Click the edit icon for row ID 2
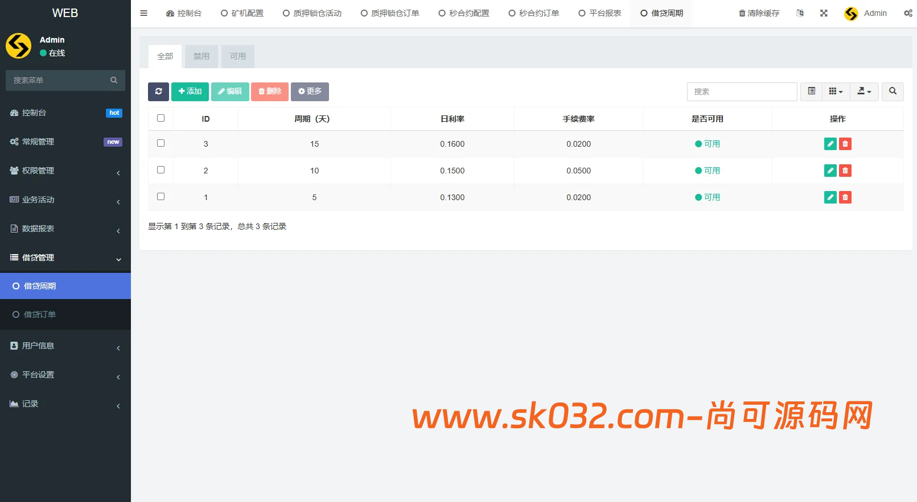This screenshot has height=502, width=917. [x=830, y=171]
